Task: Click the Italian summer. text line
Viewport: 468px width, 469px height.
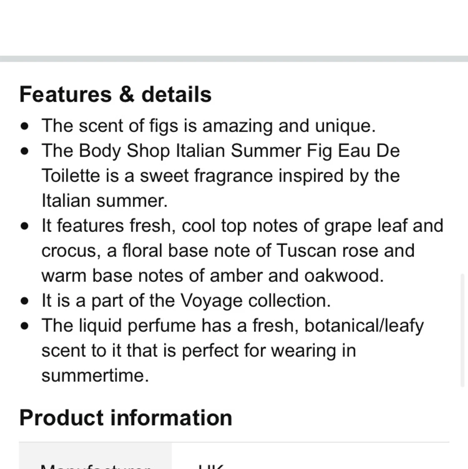Action: pos(105,201)
